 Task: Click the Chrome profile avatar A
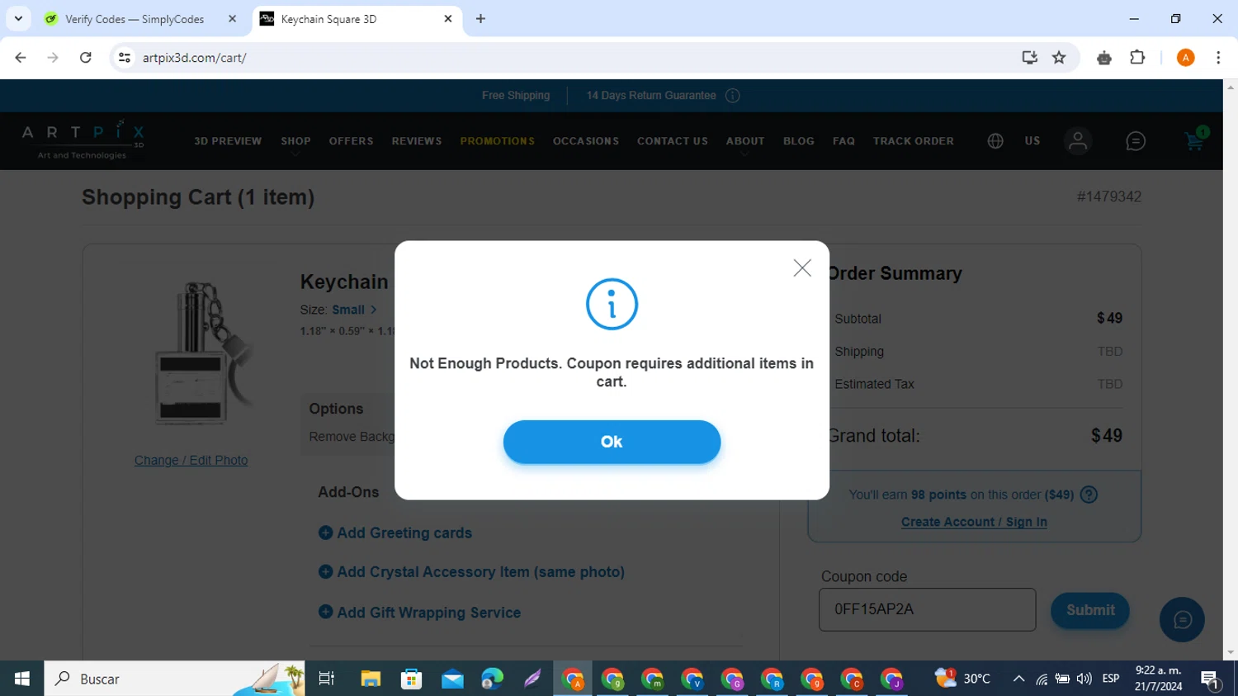click(1185, 58)
